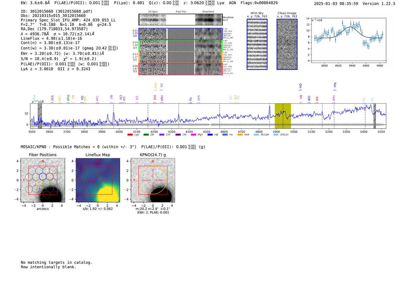Click the red Lyα legend swatch

click(x=130, y=135)
